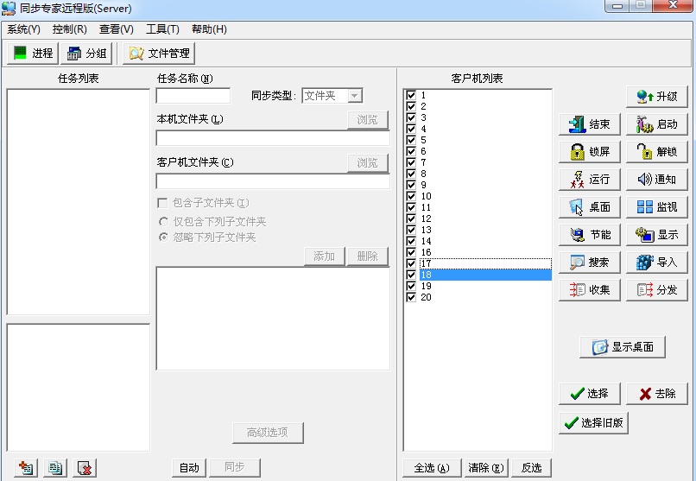Uncheck client 1 checkbox
Screen dimensions: 696x481
point(411,95)
